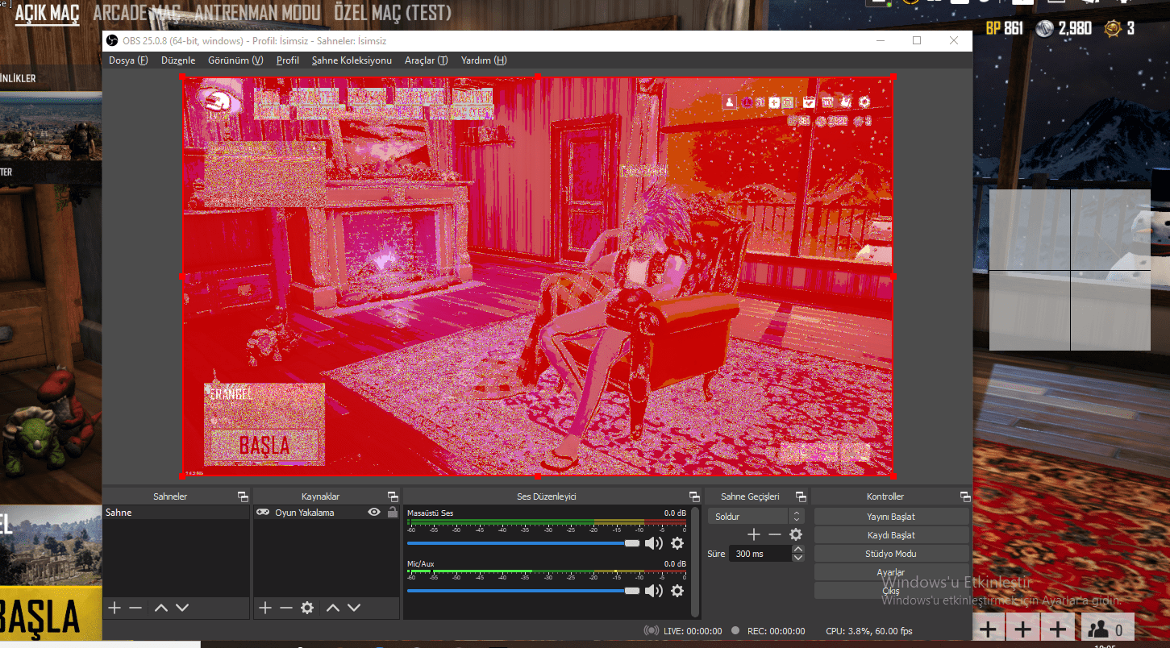Remove the selected scene in Sahneler panel

(135, 608)
